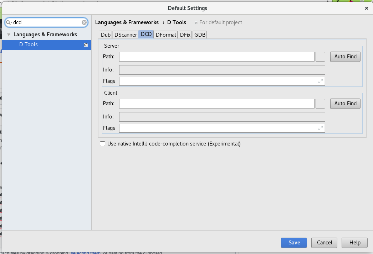Click the badge icon on D Tools entry
The height and width of the screenshot is (254, 373).
coord(85,44)
